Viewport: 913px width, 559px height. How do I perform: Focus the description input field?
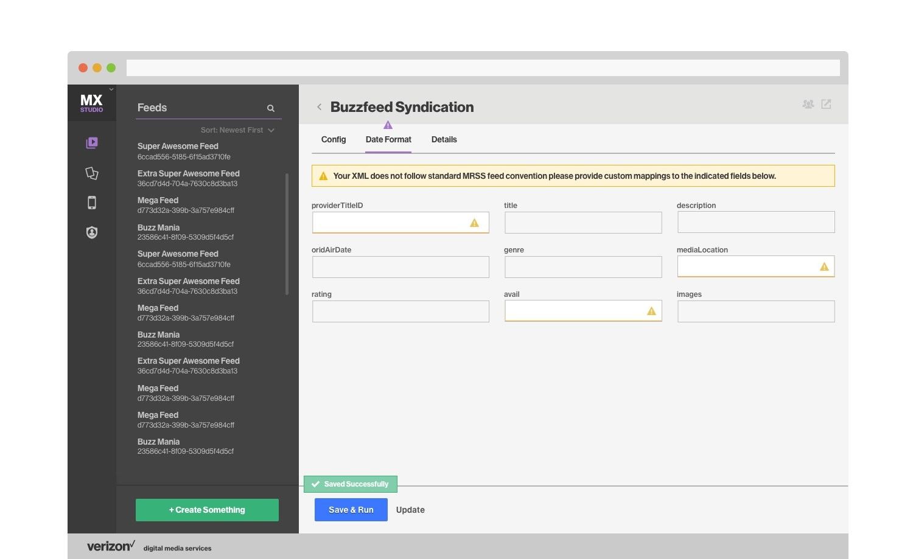[756, 223]
